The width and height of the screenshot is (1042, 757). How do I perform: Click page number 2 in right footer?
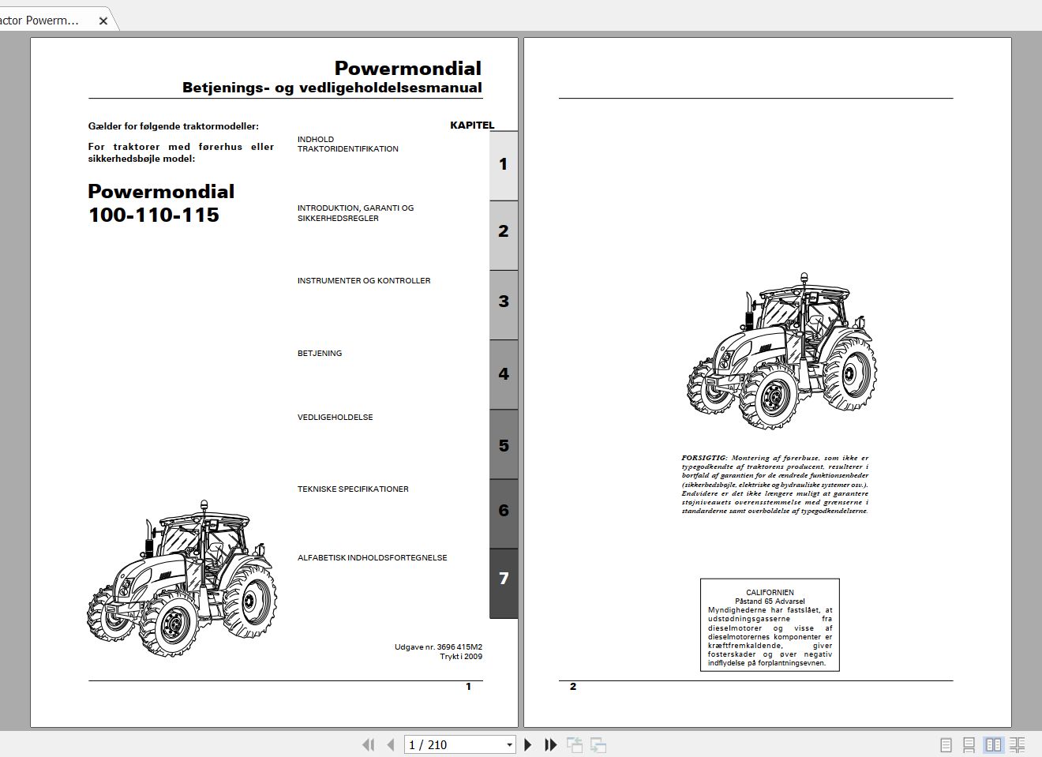[573, 687]
